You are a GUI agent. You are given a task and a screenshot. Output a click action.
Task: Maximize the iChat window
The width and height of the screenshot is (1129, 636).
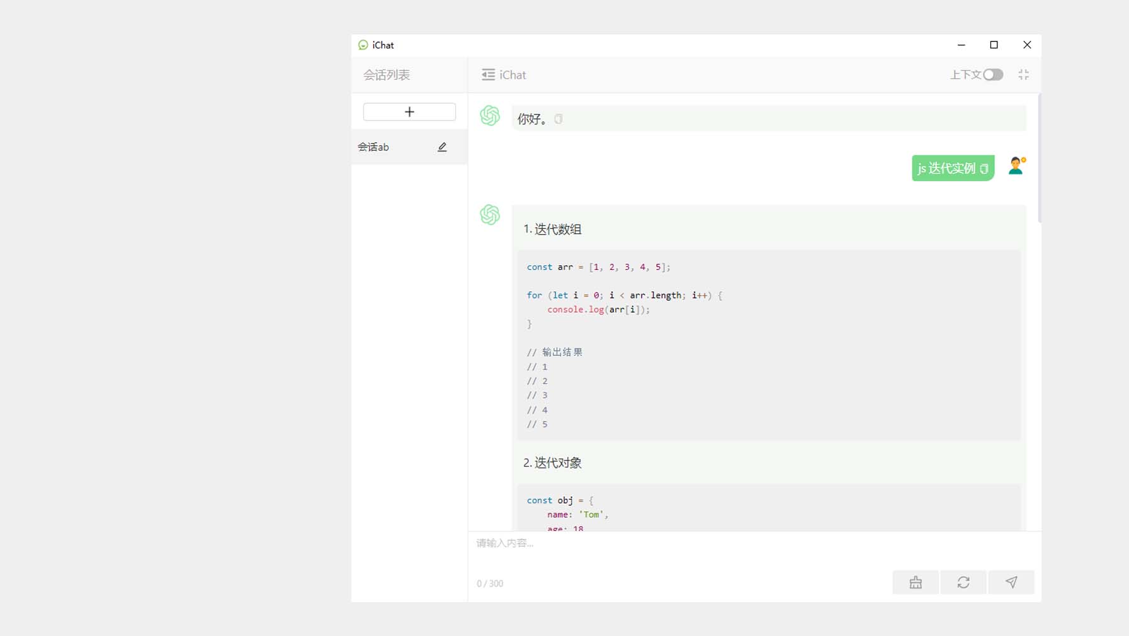click(994, 45)
